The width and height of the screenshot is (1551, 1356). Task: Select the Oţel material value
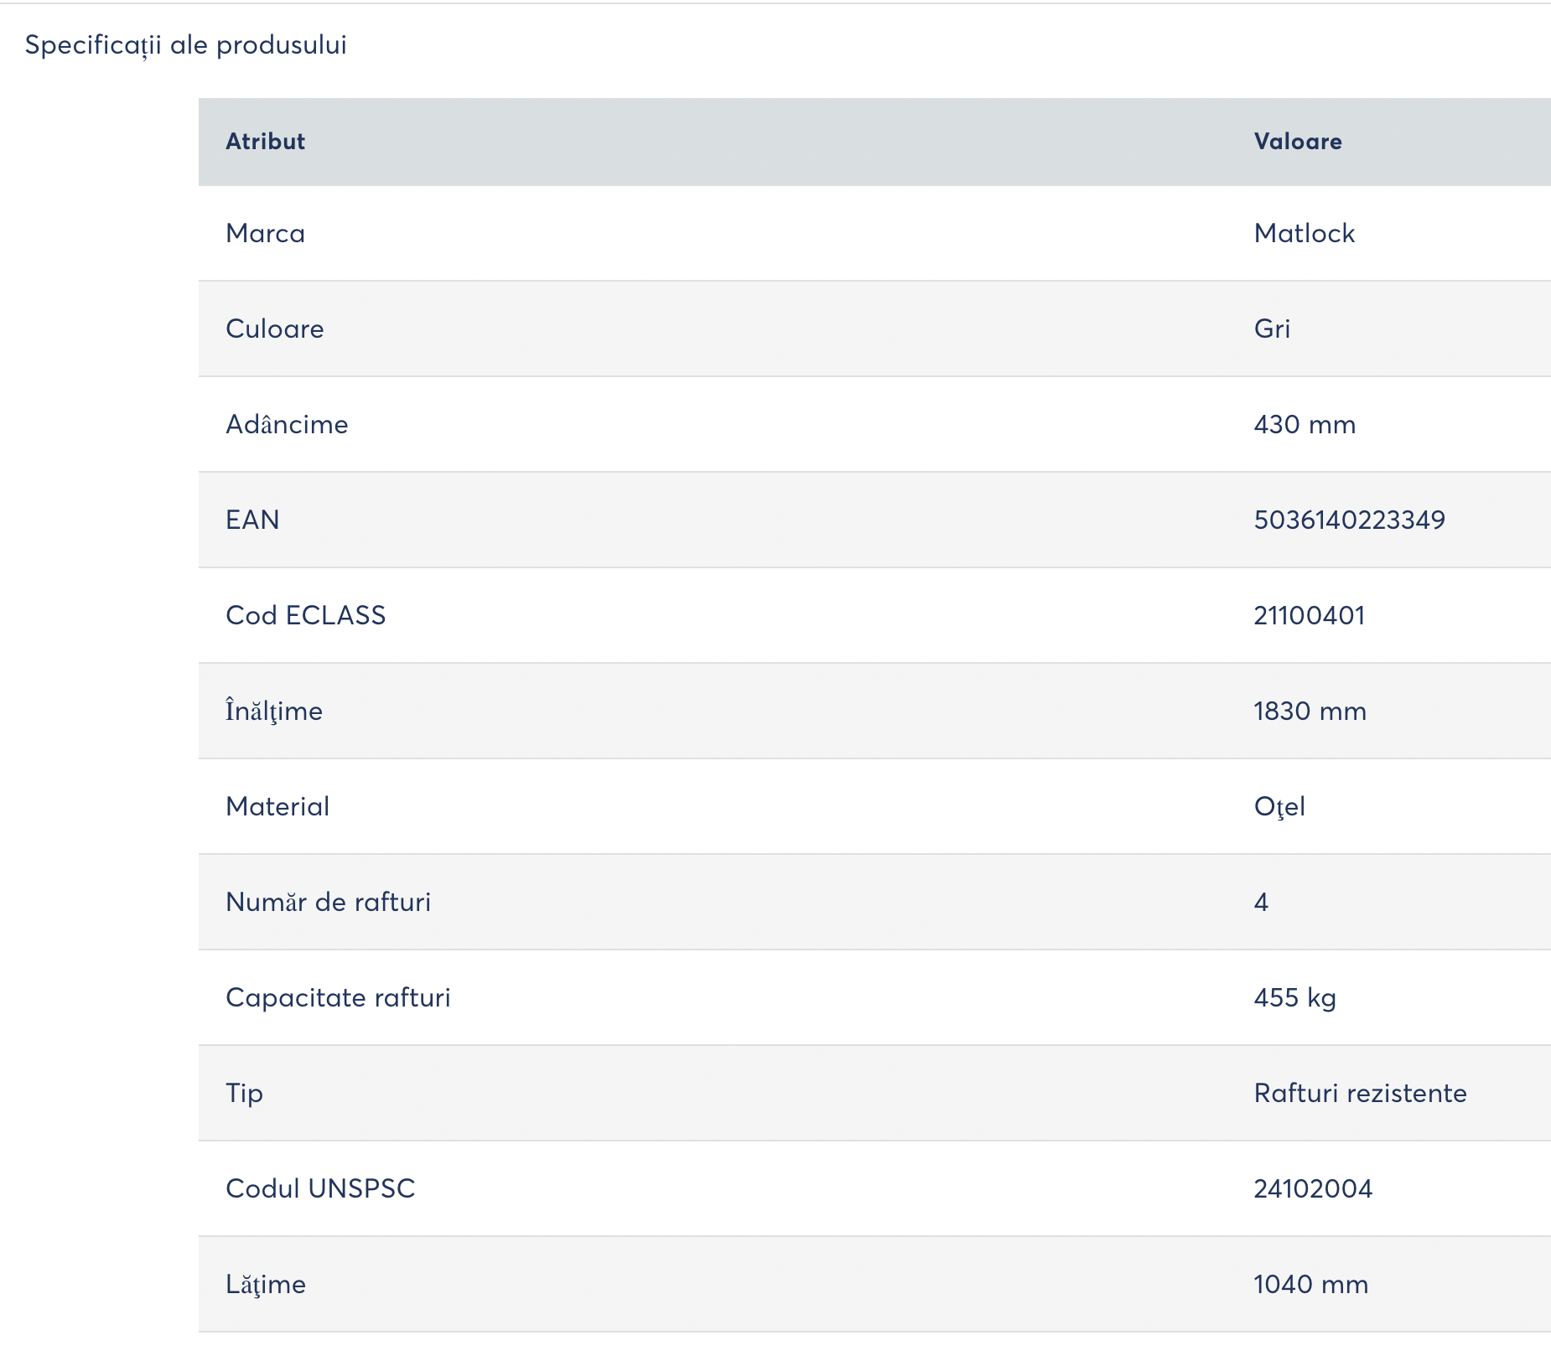(1279, 807)
